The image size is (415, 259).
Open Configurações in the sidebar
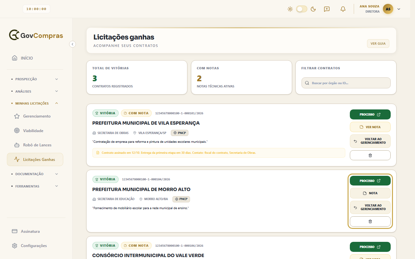coord(35,246)
